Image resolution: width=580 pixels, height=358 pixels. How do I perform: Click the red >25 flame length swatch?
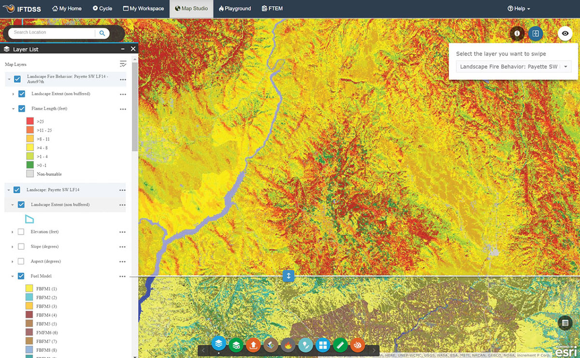point(29,121)
